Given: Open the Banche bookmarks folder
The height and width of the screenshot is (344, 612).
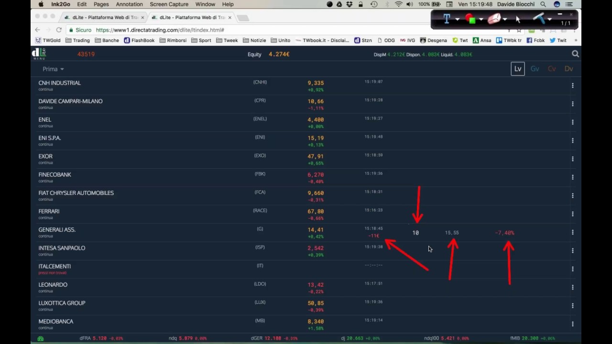Looking at the screenshot, I should (107, 41).
